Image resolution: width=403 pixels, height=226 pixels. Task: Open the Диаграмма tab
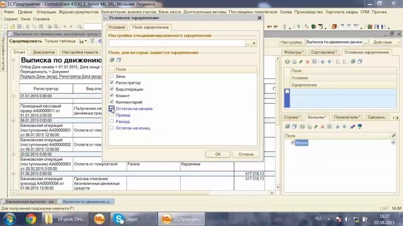43,52
